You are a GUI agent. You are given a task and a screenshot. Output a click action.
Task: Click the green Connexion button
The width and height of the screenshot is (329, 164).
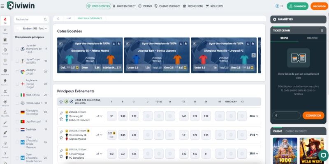297,6
